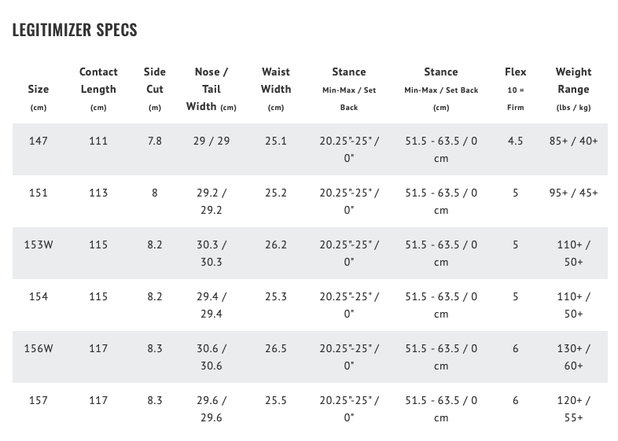Image resolution: width=618 pixels, height=441 pixels.
Task: Click the Flex column header
Action: [x=515, y=89]
